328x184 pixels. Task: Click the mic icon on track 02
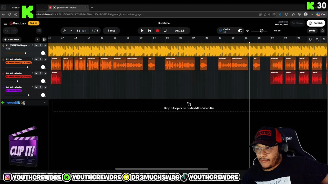[3, 59]
